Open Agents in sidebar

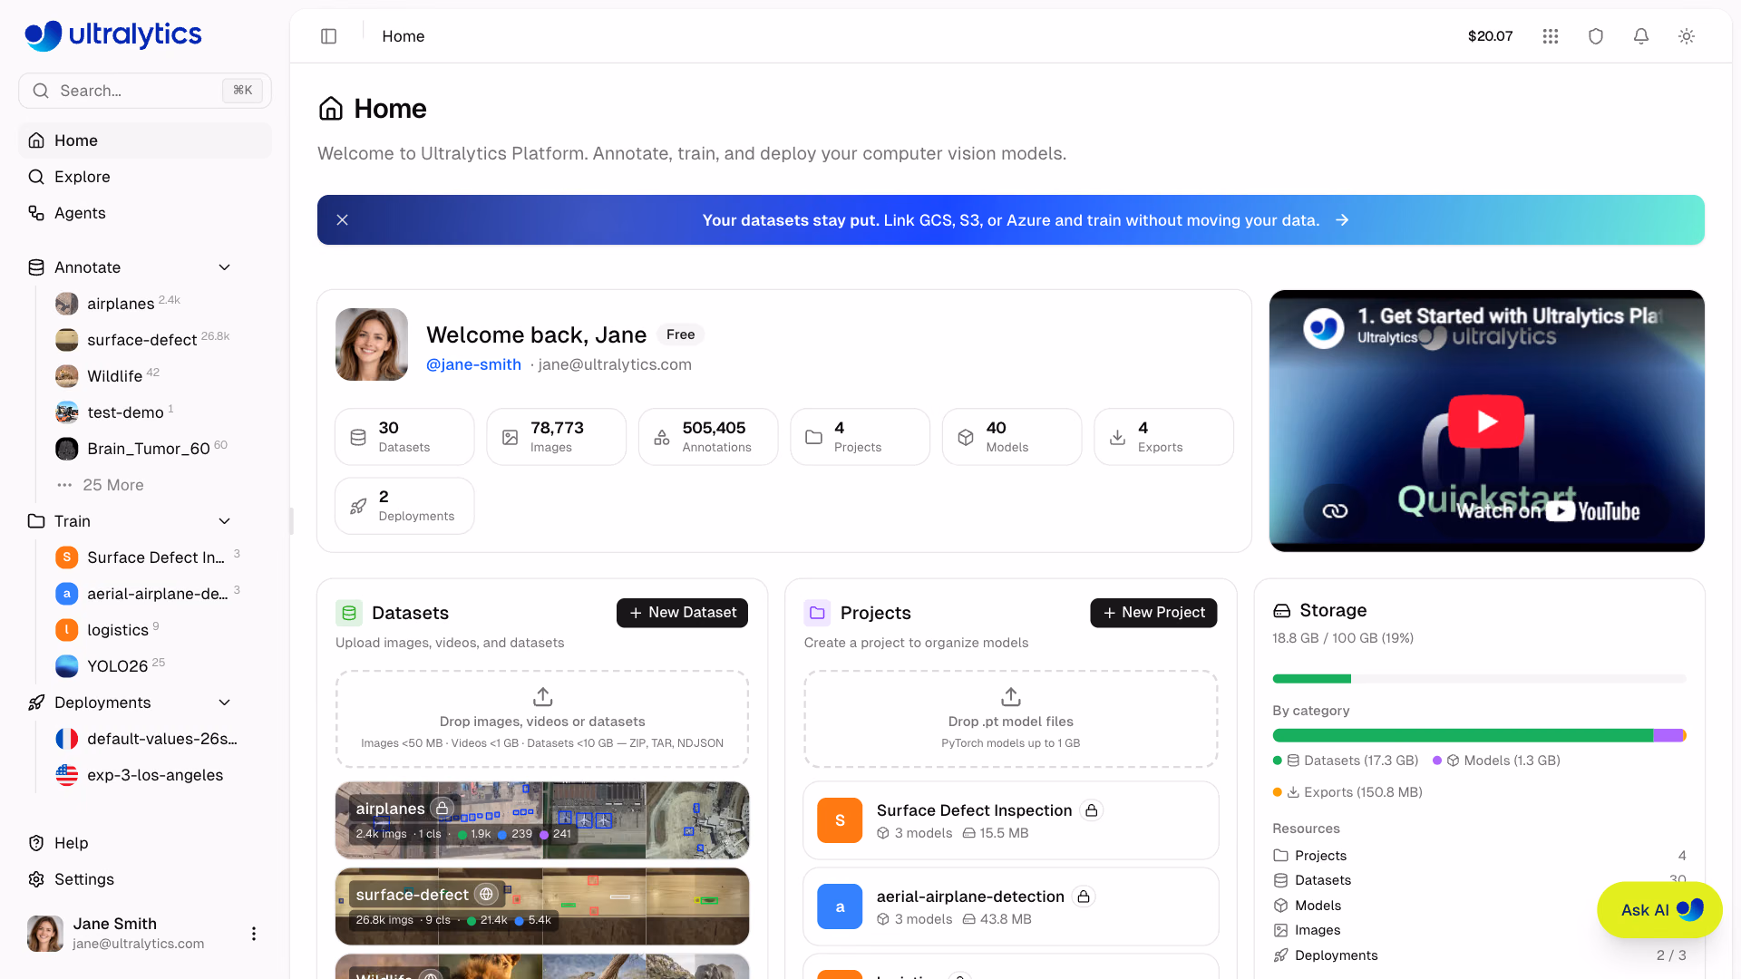point(145,213)
